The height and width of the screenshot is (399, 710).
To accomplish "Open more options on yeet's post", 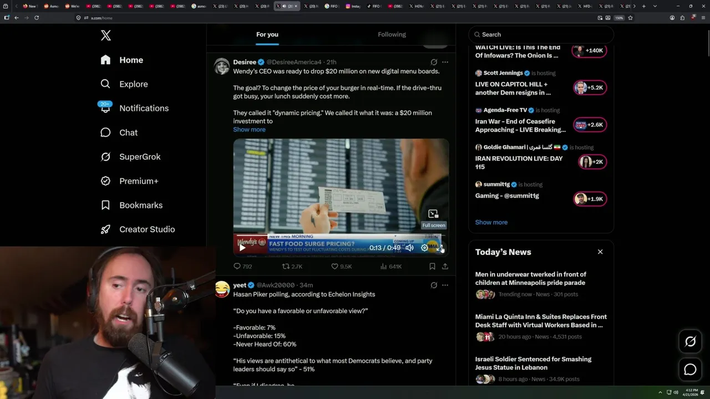I will (445, 285).
